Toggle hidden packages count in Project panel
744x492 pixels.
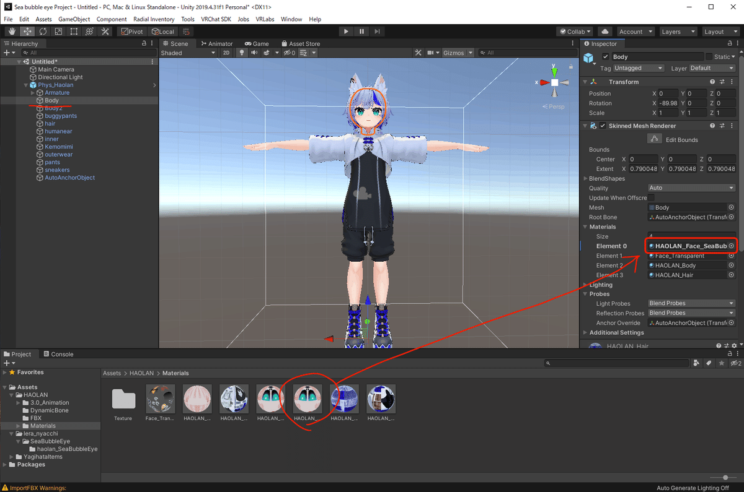(735, 363)
